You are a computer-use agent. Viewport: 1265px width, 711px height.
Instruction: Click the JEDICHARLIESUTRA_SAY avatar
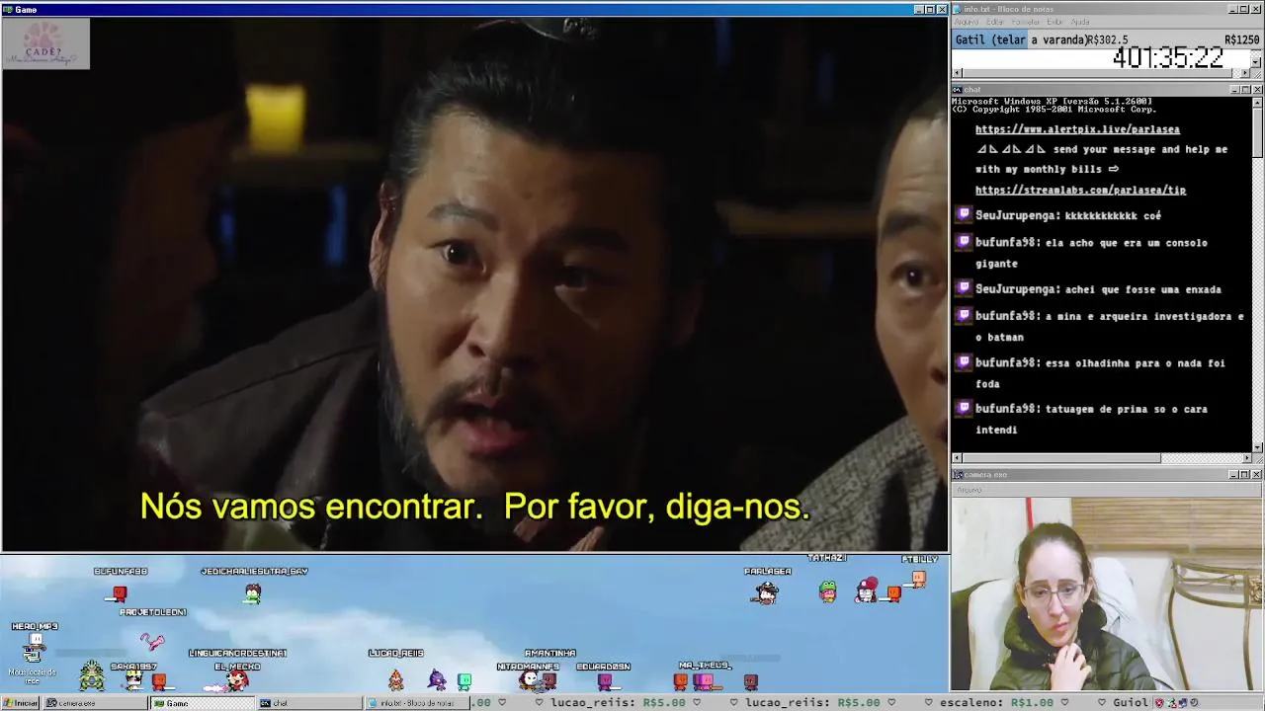(x=253, y=593)
